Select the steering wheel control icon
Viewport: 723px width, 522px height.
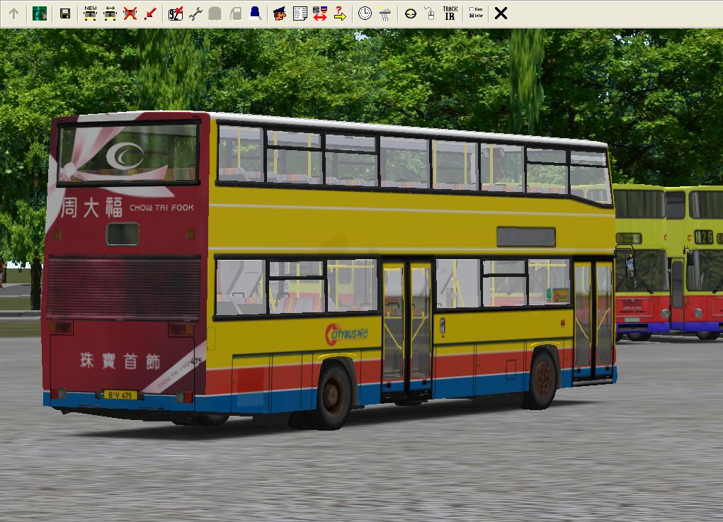tap(411, 13)
